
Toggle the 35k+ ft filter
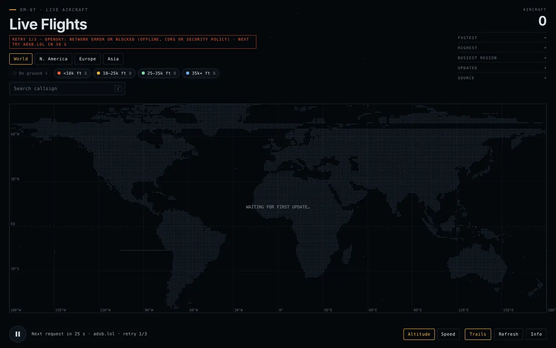click(201, 73)
